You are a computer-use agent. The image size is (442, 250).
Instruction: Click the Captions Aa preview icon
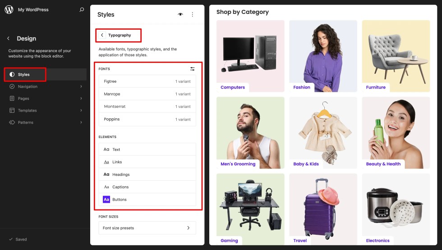106,187
